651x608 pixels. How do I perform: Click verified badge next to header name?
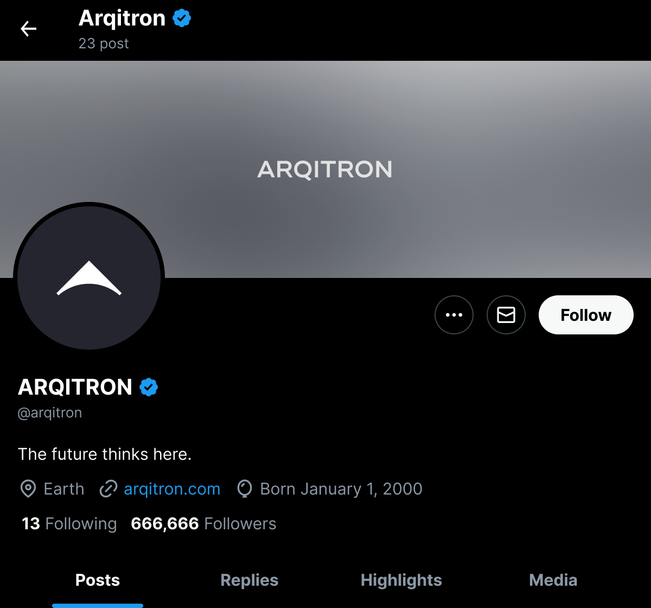pyautogui.click(x=182, y=18)
